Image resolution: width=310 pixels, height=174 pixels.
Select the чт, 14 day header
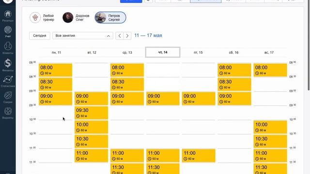point(163,52)
